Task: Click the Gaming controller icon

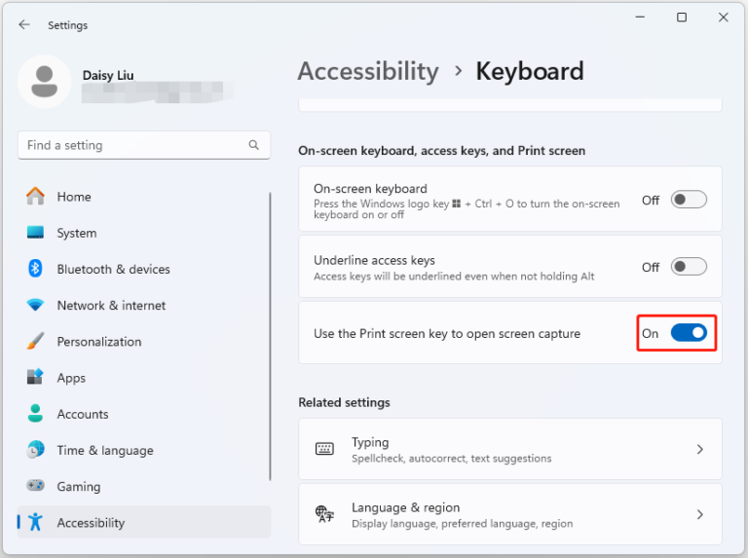Action: [36, 487]
